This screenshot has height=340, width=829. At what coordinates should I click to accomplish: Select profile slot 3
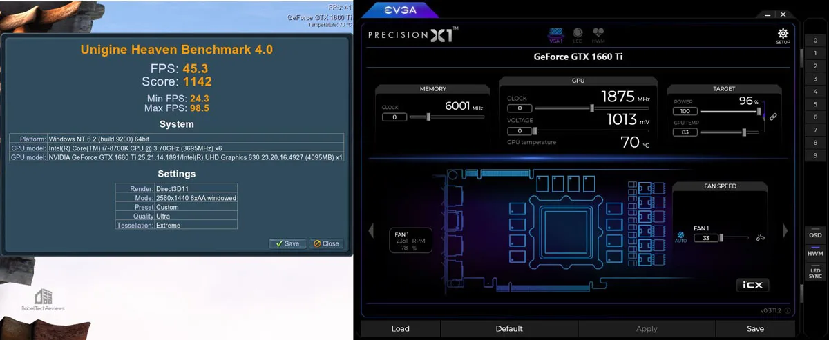coord(815,79)
